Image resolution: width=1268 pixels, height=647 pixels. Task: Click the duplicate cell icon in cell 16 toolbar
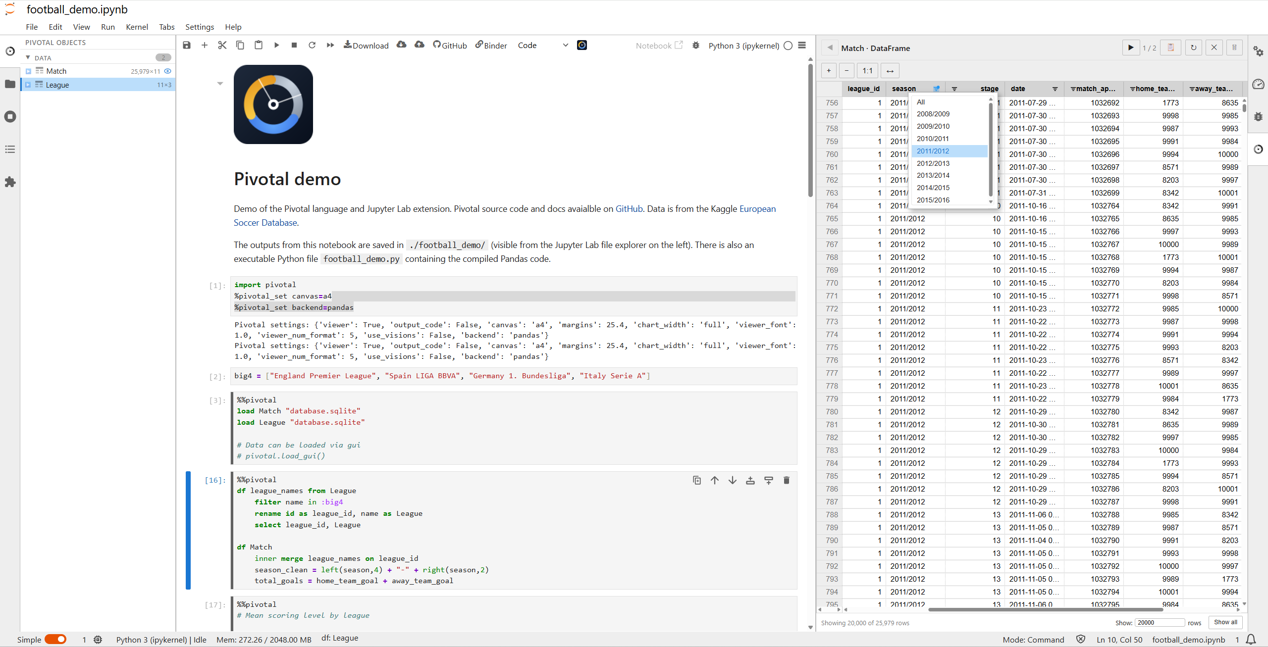697,480
